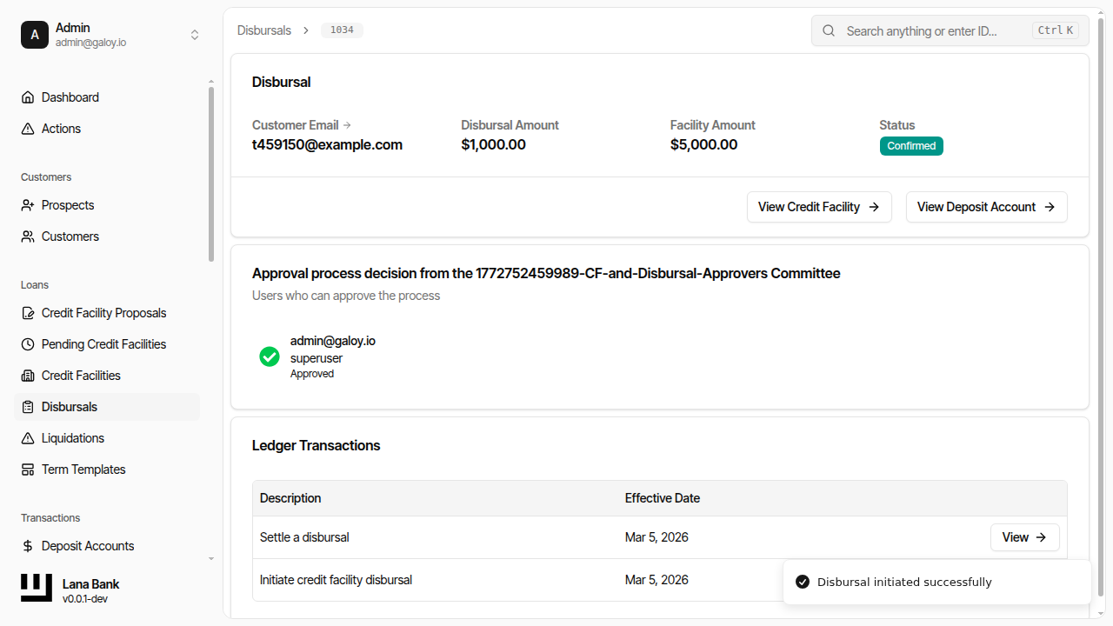This screenshot has height=626, width=1113.
Task: Open Customers in the sidebar
Action: coord(70,236)
